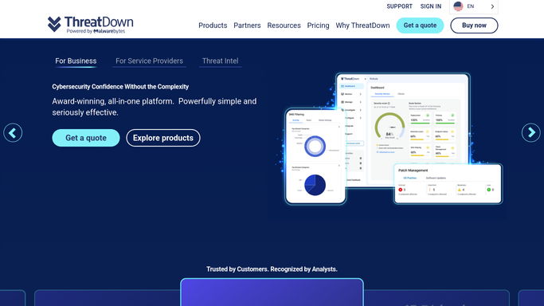The height and width of the screenshot is (306, 544).
Task: Open the SUPPORT link
Action: (399, 6)
